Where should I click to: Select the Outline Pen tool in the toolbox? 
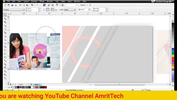pyautogui.click(x=5, y=71)
